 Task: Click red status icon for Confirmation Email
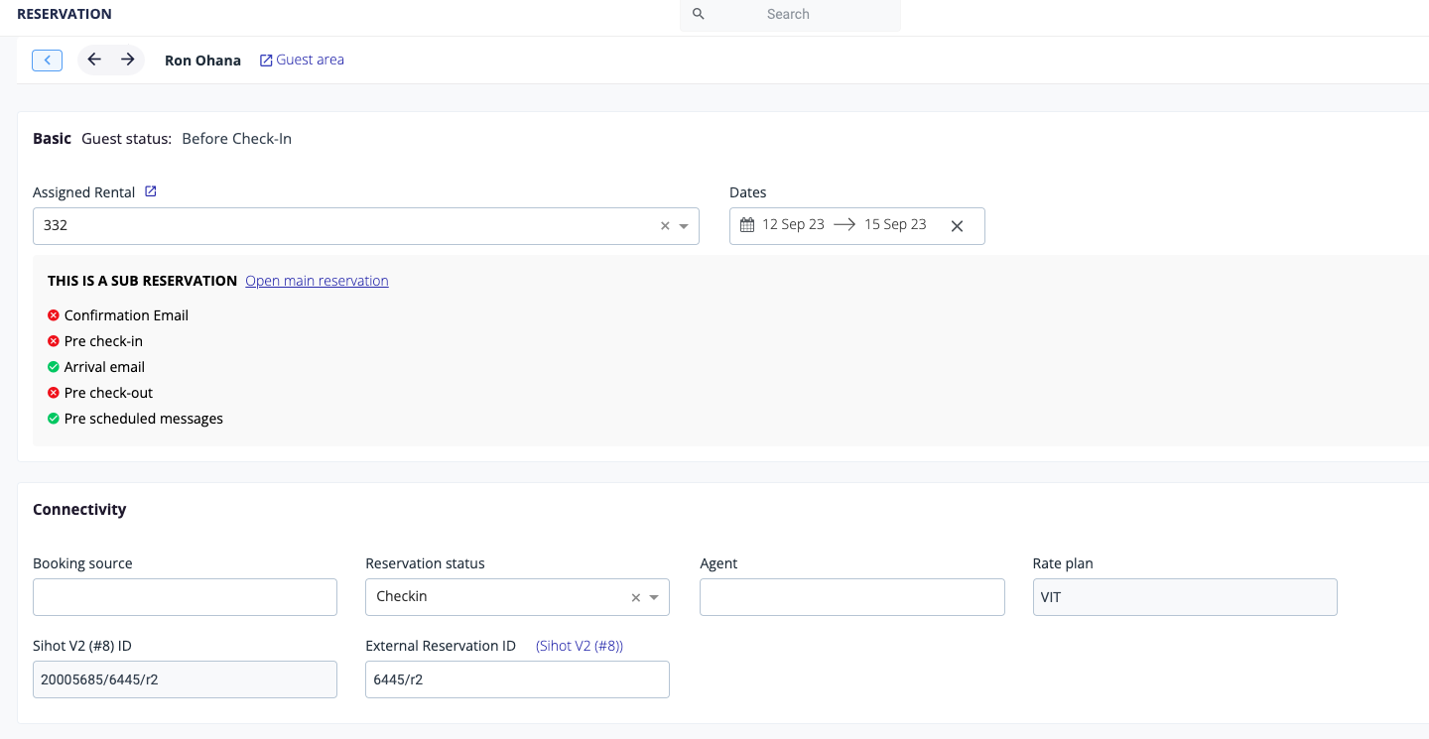pos(54,315)
